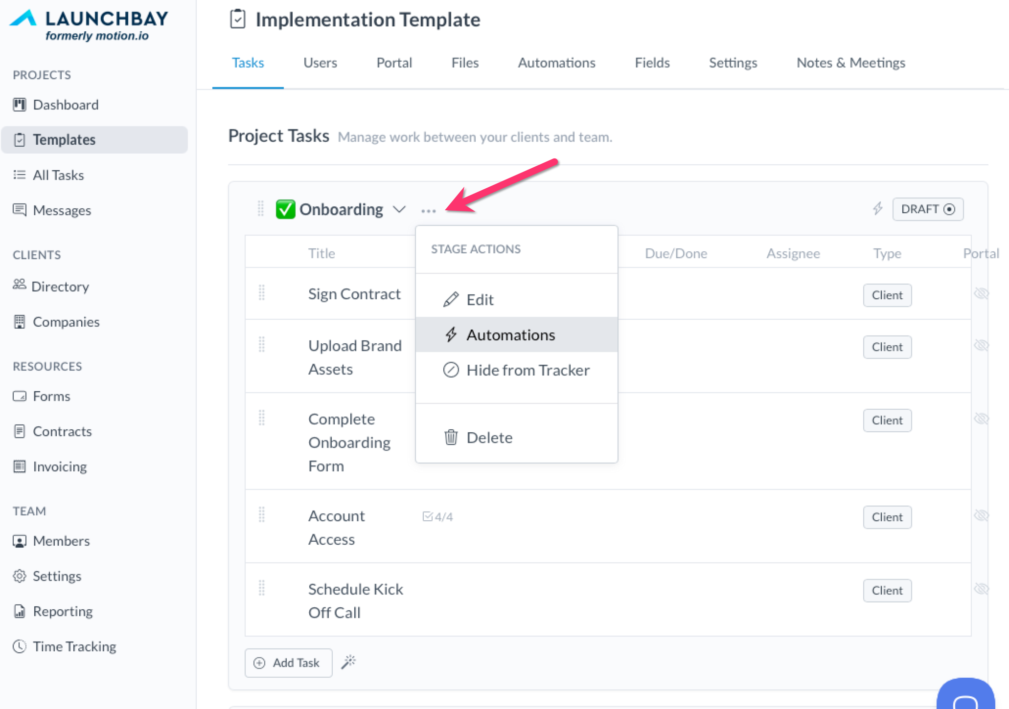This screenshot has width=1009, height=709.
Task: Open the Account Access 4/4 checklist indicator
Action: pos(437,517)
